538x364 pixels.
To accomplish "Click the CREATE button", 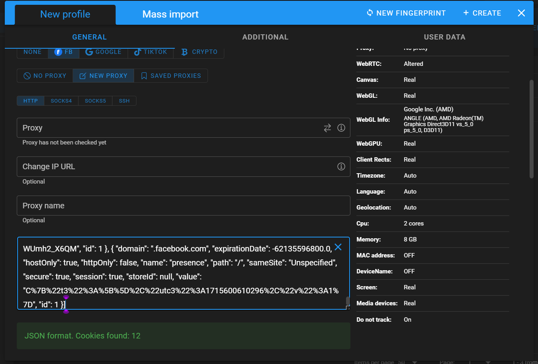I will (482, 13).
